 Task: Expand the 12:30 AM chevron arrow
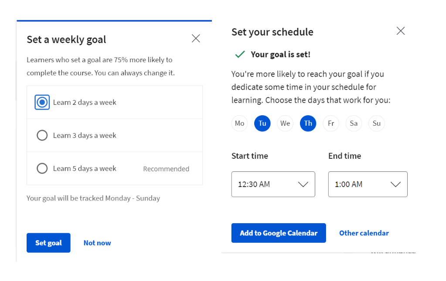(303, 184)
